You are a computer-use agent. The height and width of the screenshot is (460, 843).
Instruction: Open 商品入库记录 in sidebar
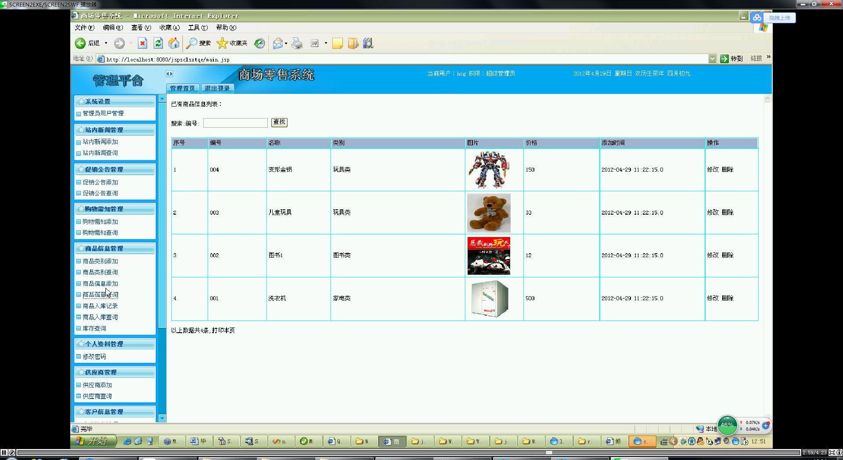click(x=101, y=306)
